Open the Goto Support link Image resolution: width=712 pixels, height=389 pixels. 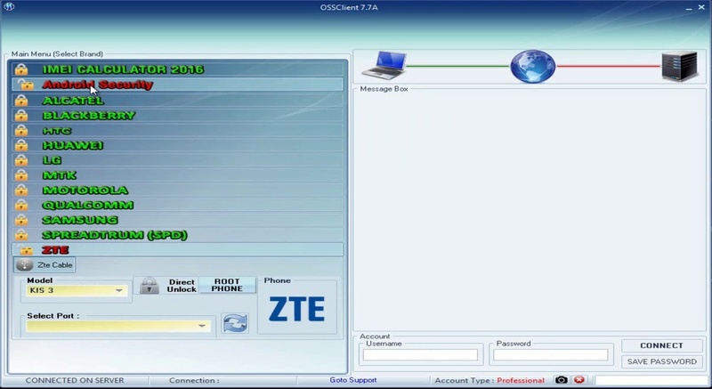[x=353, y=380]
